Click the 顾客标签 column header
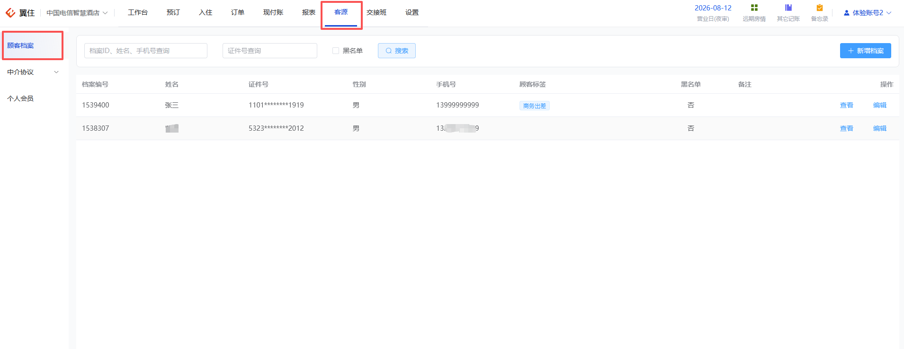This screenshot has width=904, height=349. [533, 84]
